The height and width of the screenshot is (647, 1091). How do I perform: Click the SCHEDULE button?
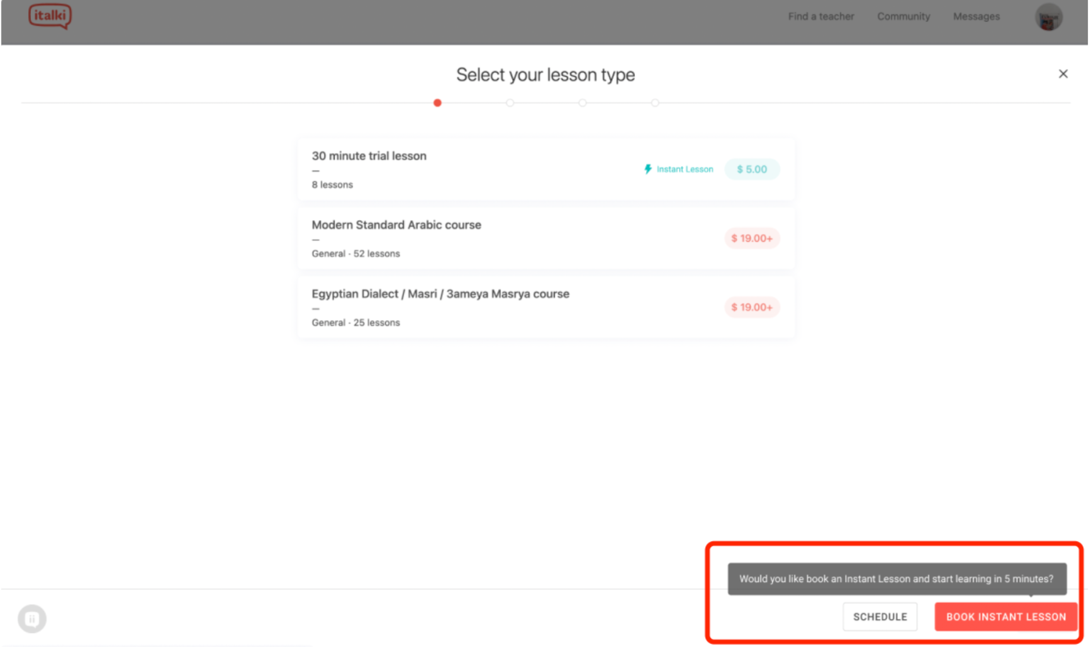pos(880,617)
